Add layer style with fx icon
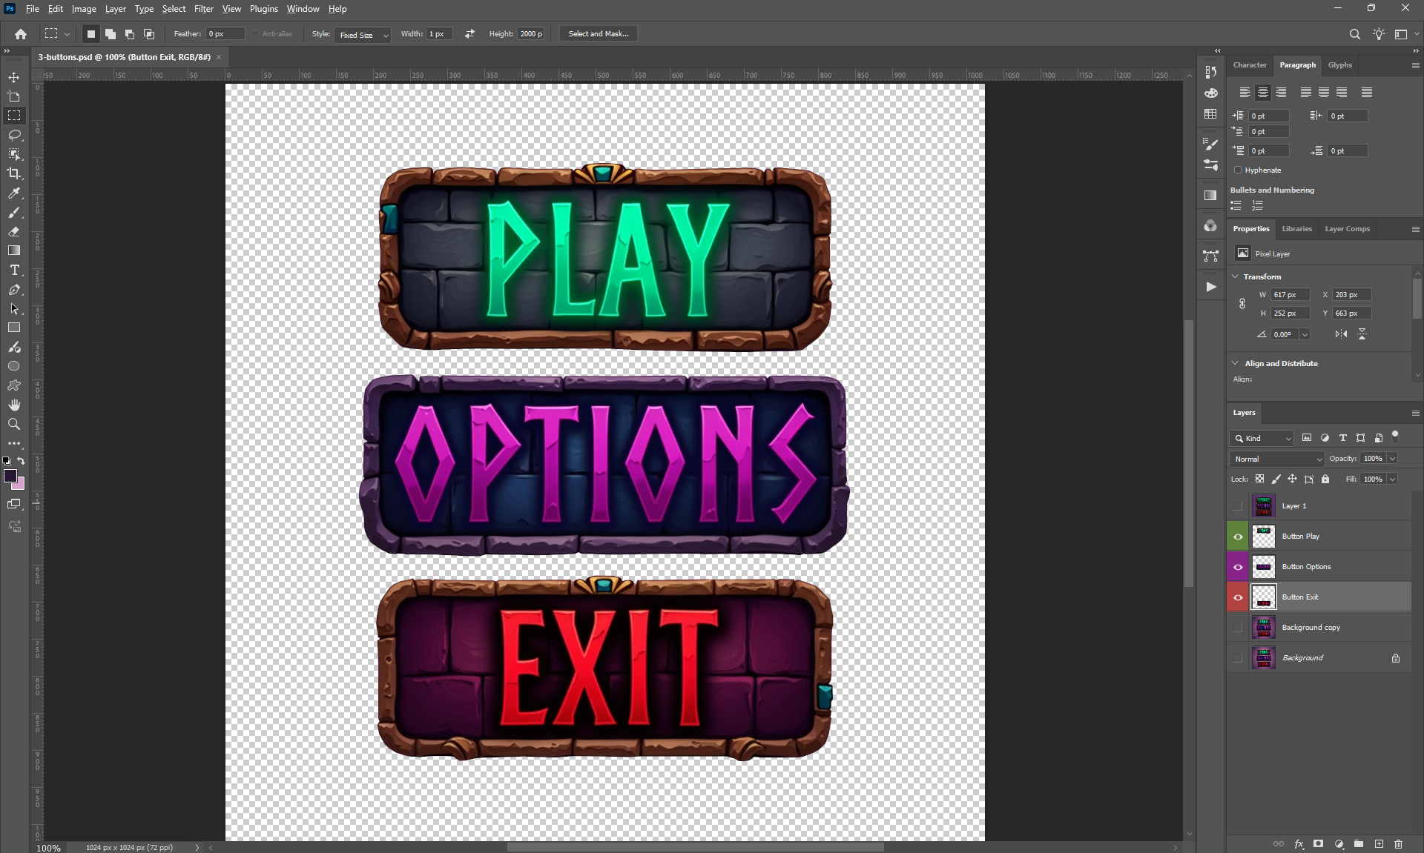This screenshot has height=853, width=1424. click(1299, 843)
